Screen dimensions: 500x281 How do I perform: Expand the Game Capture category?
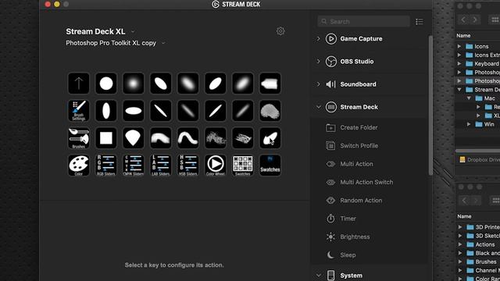coord(318,39)
